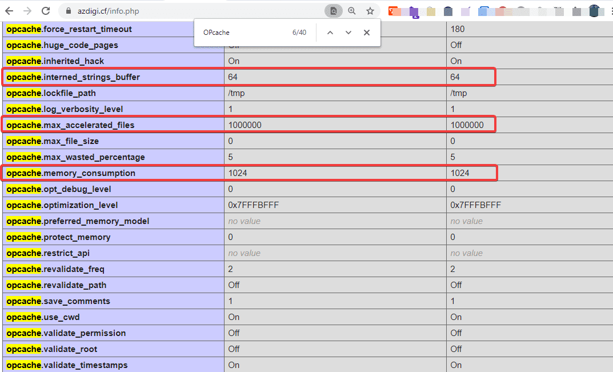613x372 pixels.
Task: Select the opcache.validate_timestamps row label
Action: [x=67, y=365]
